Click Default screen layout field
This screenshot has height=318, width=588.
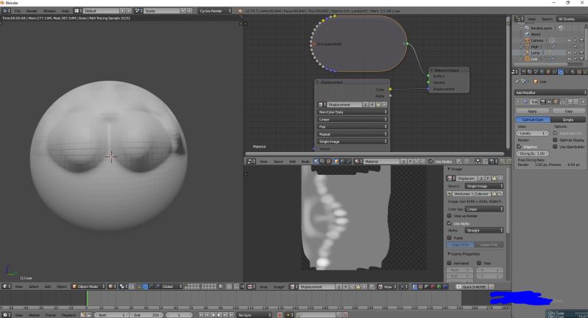pos(102,11)
